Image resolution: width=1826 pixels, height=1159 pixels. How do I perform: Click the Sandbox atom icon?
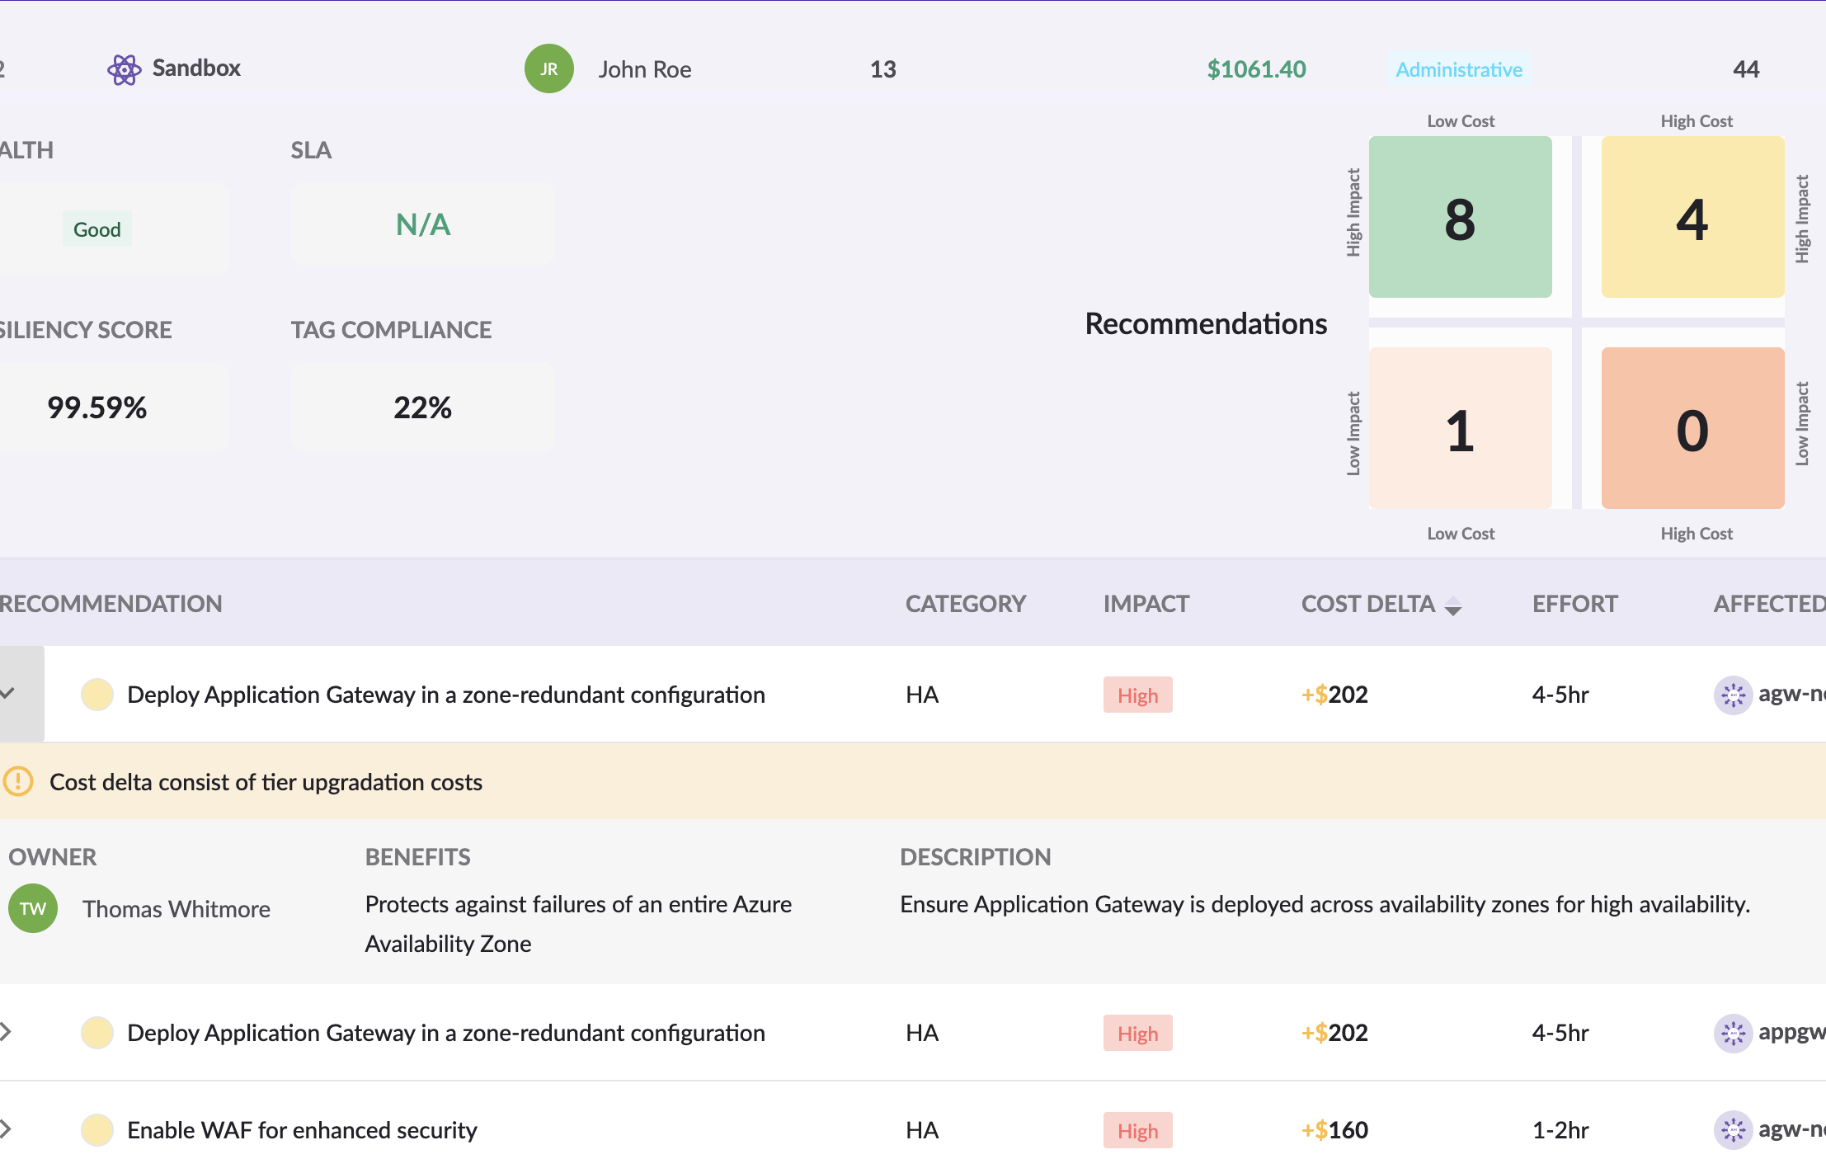(x=124, y=69)
